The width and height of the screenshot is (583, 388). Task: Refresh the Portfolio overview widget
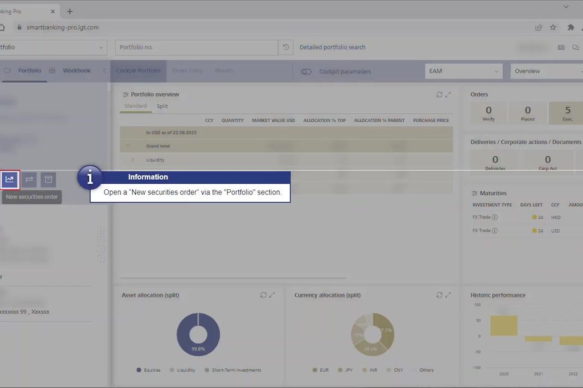point(439,95)
